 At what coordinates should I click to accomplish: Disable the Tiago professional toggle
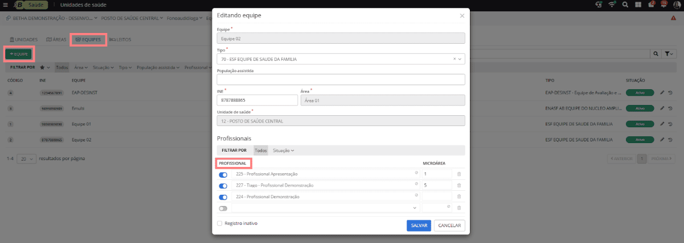click(x=223, y=186)
